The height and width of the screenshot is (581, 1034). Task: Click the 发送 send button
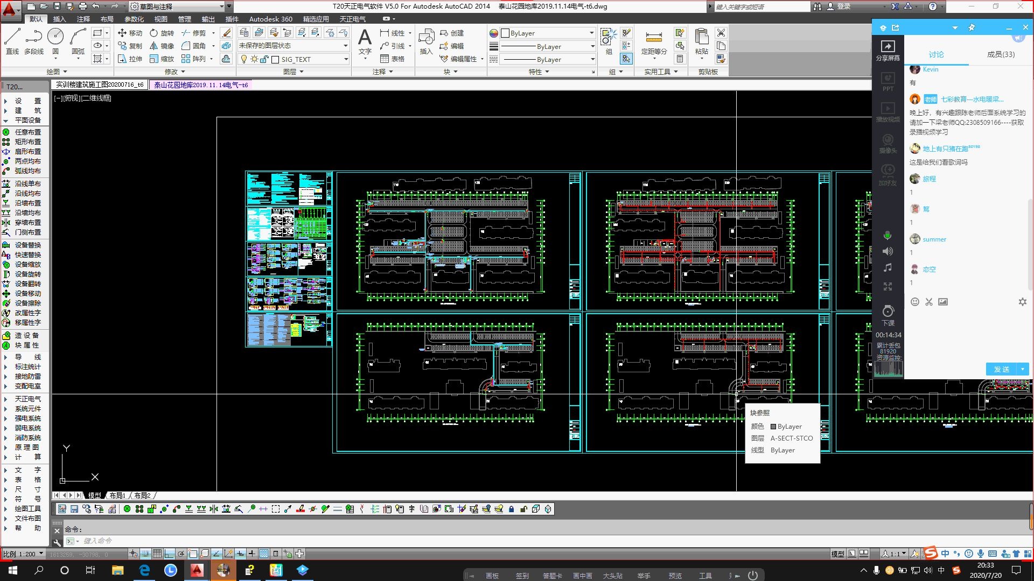coord(1002,369)
